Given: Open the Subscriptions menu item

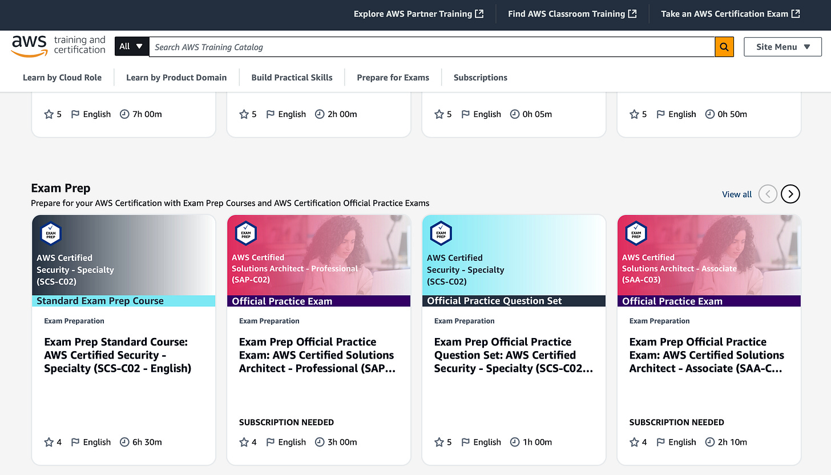Looking at the screenshot, I should coord(480,78).
